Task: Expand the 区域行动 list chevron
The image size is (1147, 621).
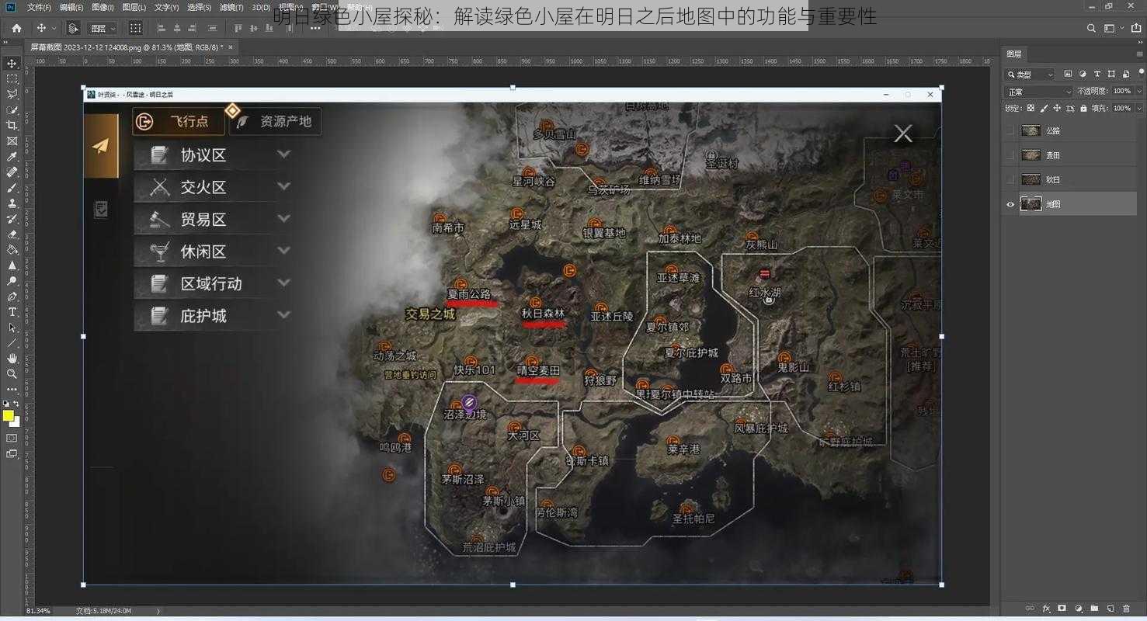Action: click(x=283, y=283)
